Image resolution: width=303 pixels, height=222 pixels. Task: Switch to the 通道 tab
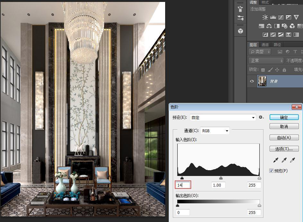tap(265, 45)
